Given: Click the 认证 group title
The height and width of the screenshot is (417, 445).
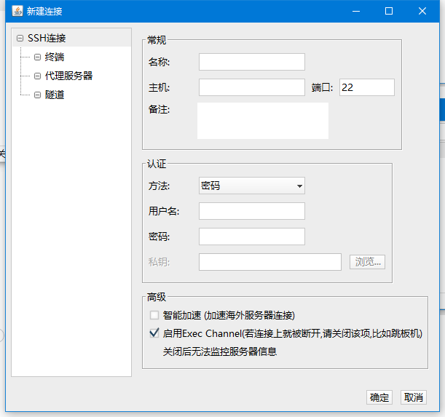Looking at the screenshot, I should 157,164.
